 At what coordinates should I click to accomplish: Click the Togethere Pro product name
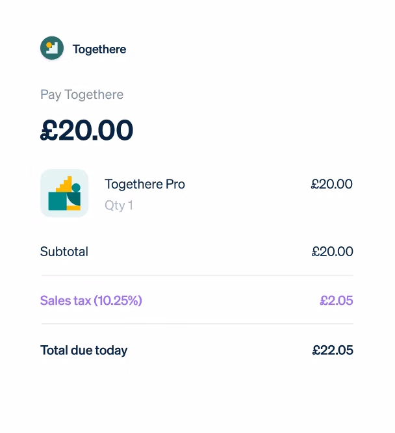pyautogui.click(x=145, y=184)
